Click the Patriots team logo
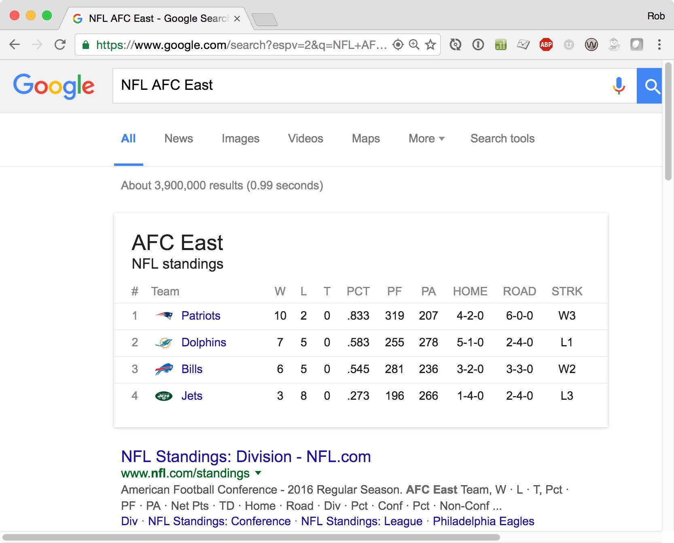This screenshot has width=674, height=543. [164, 316]
